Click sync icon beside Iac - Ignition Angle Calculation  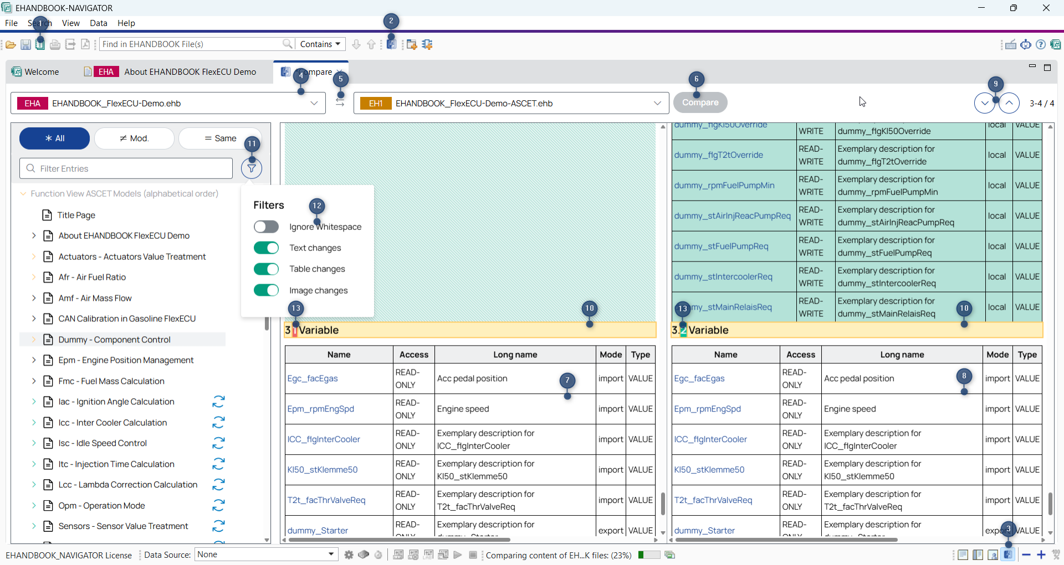(x=218, y=402)
